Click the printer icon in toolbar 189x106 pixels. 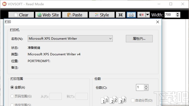pos(131,15)
